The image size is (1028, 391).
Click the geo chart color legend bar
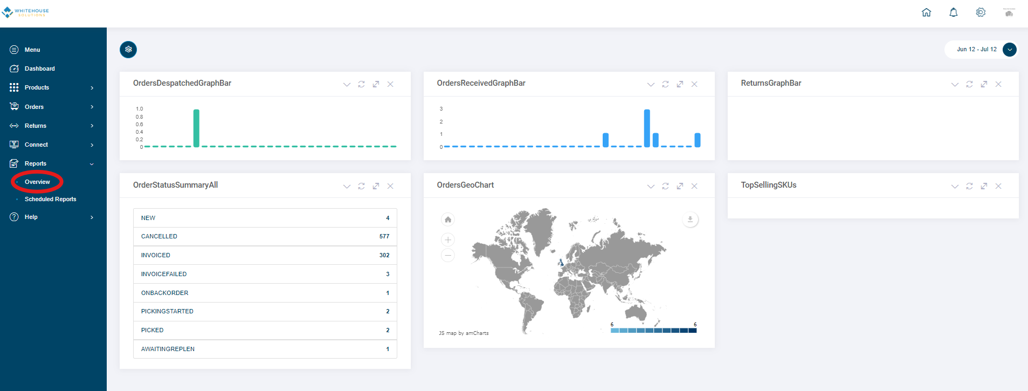click(653, 331)
